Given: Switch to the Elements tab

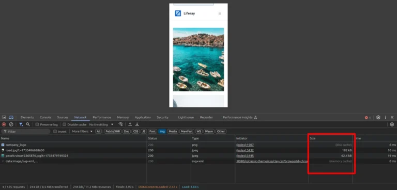Looking at the screenshot, I should 27,117.
